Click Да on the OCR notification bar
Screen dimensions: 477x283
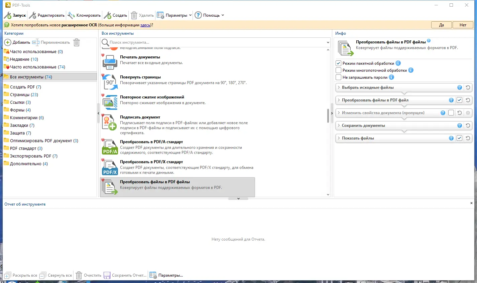click(x=441, y=25)
